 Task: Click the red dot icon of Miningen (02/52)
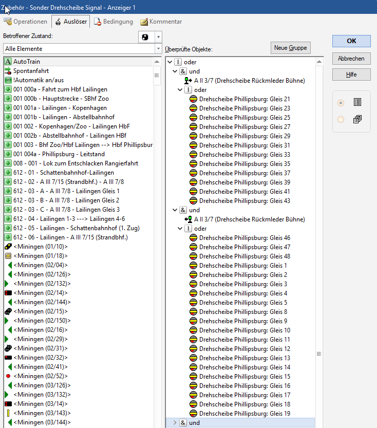8,376
